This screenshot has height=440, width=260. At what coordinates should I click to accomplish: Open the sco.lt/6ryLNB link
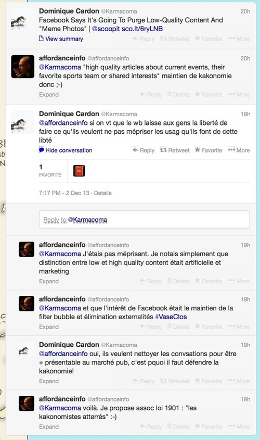pyautogui.click(x=142, y=29)
